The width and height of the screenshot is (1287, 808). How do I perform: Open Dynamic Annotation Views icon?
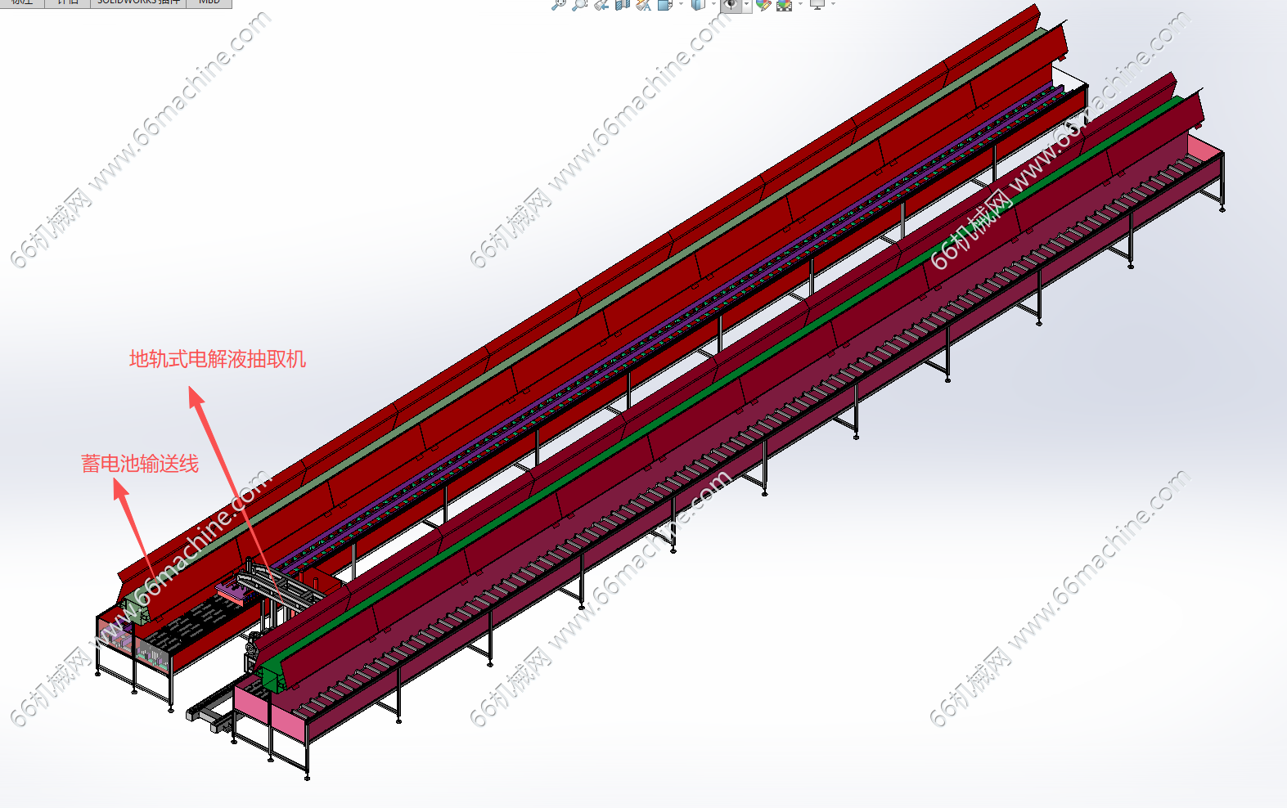click(644, 4)
